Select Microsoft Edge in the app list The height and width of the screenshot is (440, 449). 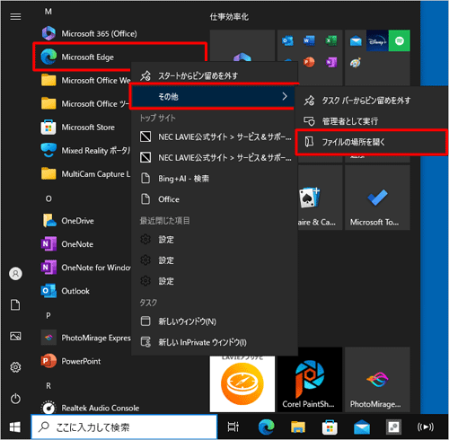point(119,57)
